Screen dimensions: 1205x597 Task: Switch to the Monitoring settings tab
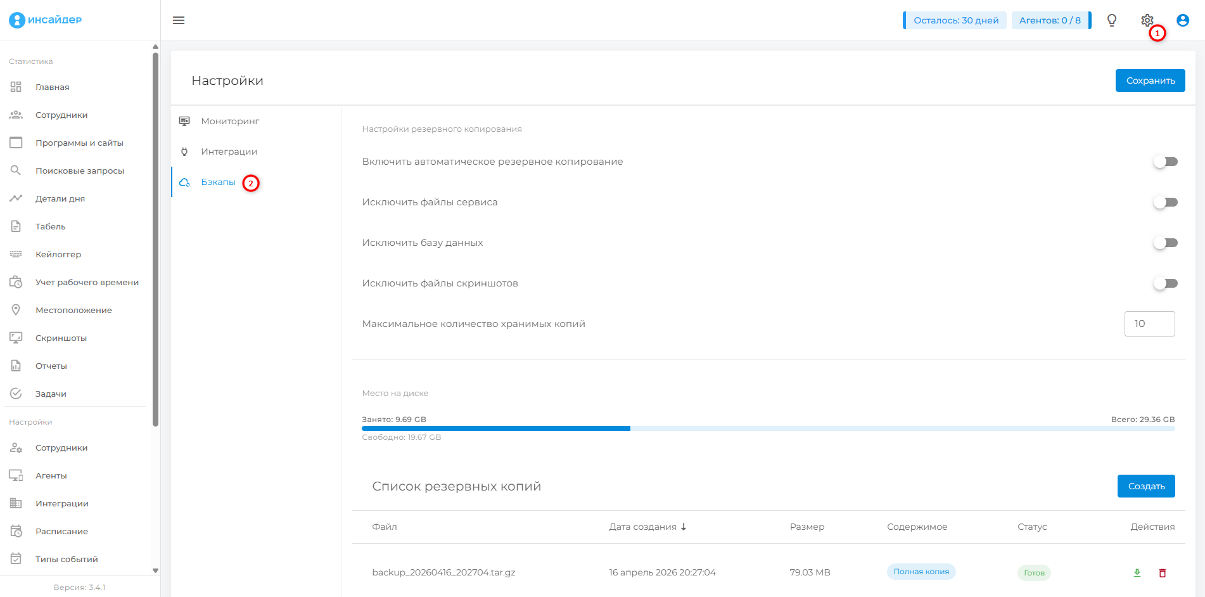pos(230,121)
